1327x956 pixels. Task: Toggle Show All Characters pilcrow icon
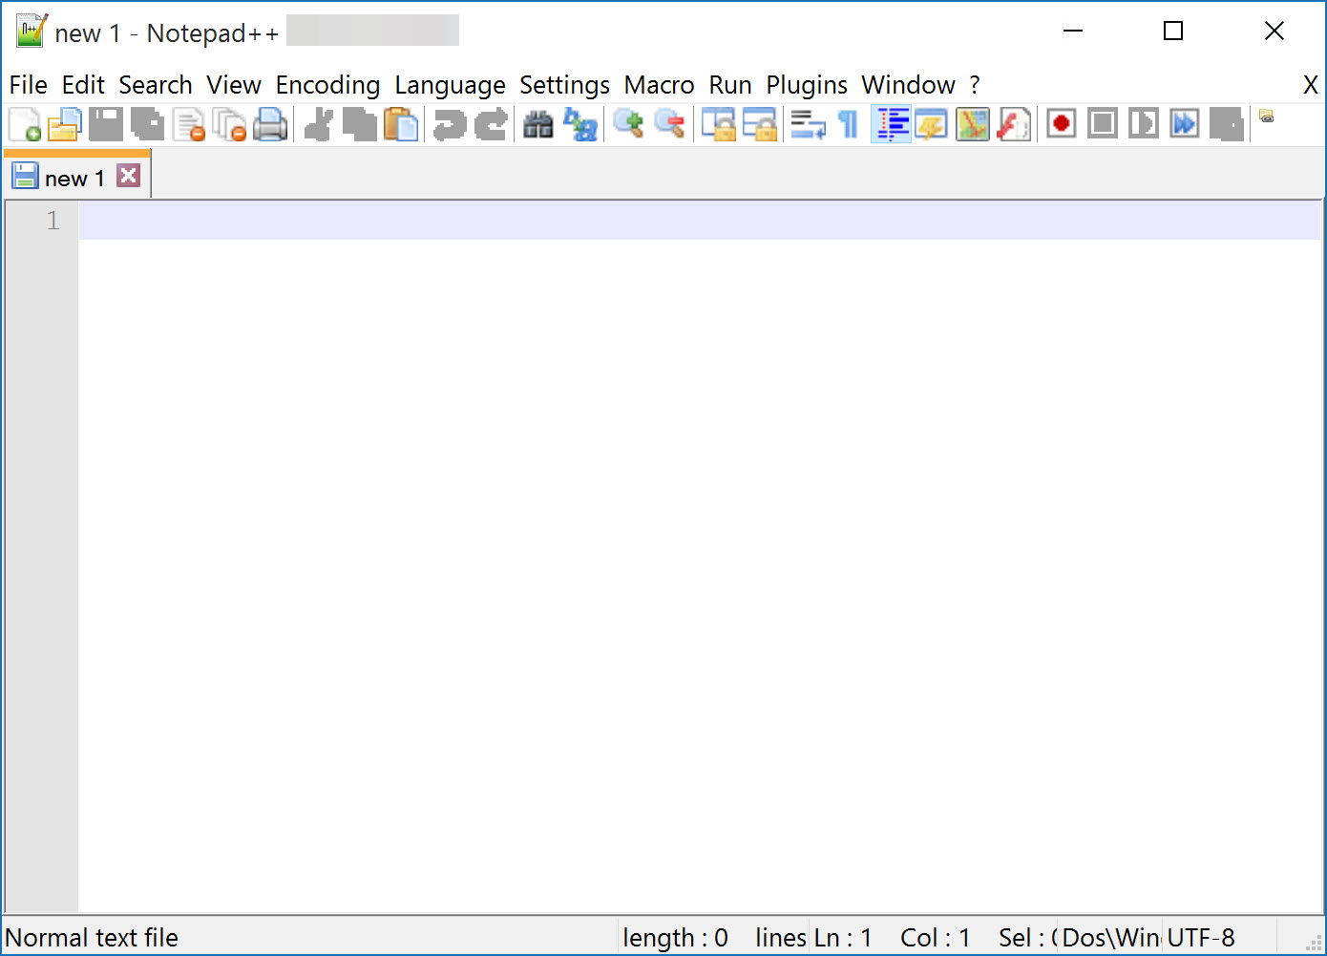click(x=849, y=124)
